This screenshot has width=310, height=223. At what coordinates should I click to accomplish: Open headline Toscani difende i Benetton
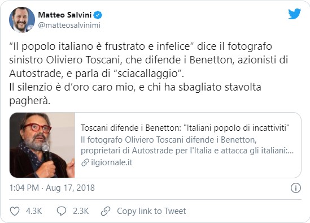coord(185,128)
